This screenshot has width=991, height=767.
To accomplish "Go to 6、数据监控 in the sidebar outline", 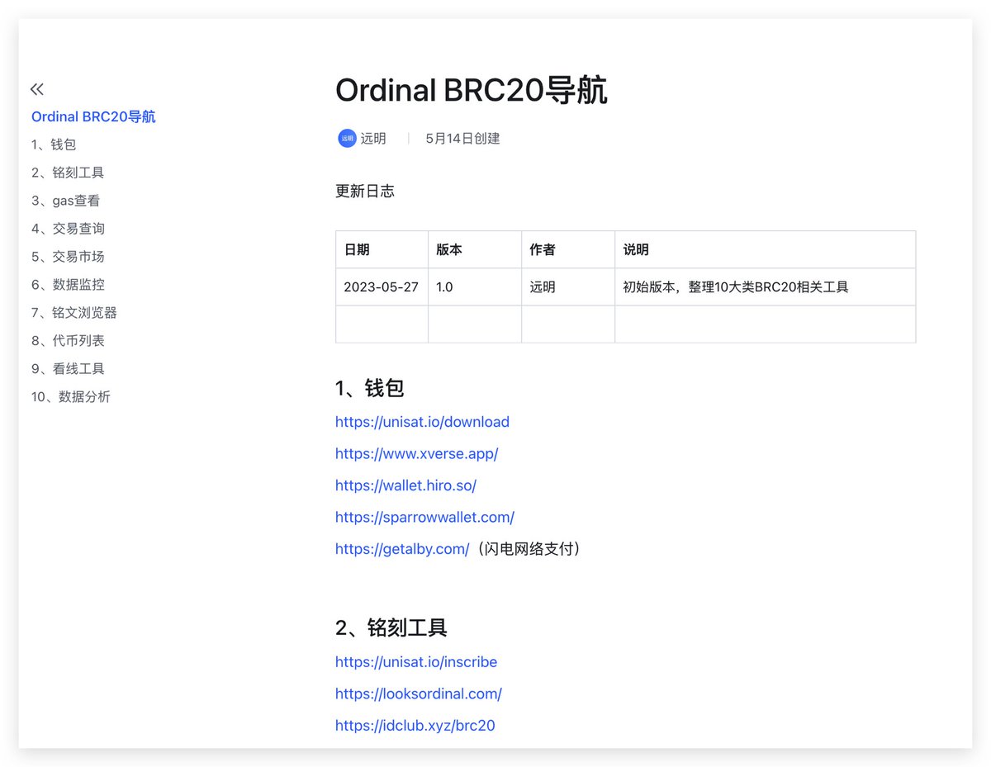I will 68,285.
